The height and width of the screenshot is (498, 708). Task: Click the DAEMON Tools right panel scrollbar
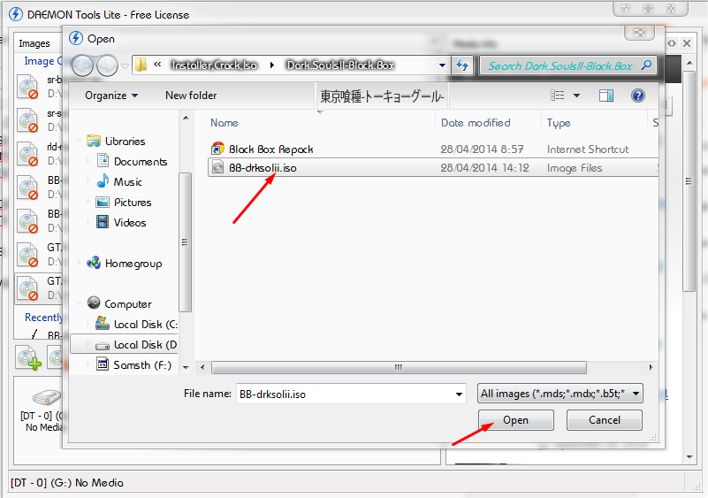click(x=689, y=180)
